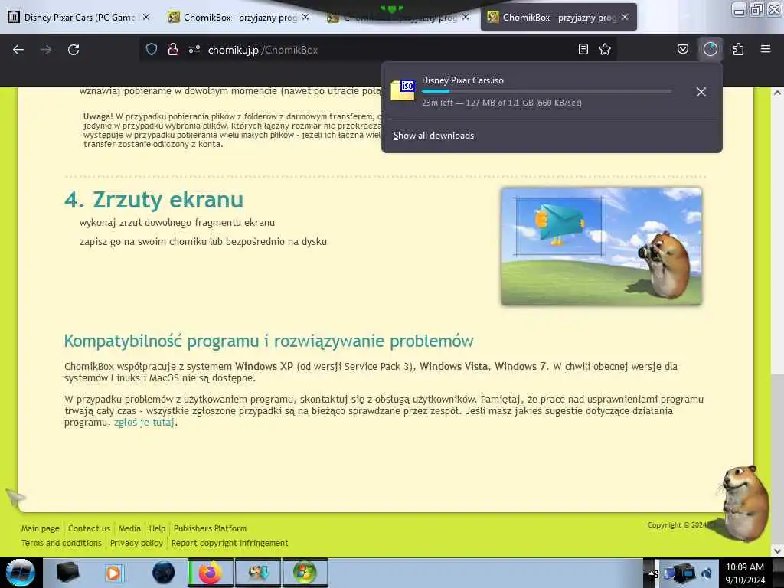Click the Copyright © 2024 footer text
Image resolution: width=784 pixels, height=588 pixels.
pos(677,525)
